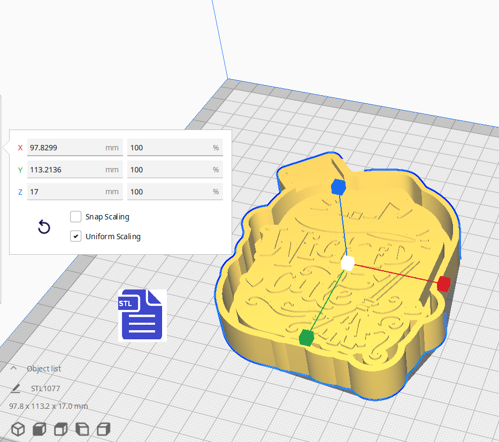Click the blue Z-axis scale handle

click(x=339, y=187)
